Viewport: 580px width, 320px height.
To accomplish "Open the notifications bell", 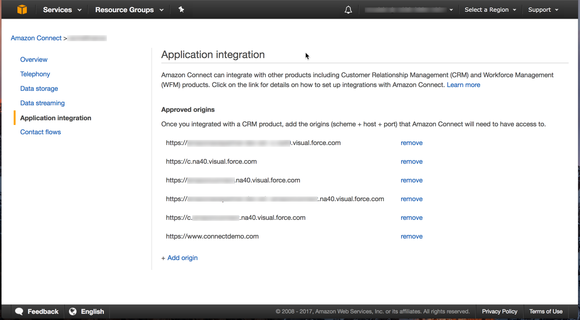I will click(348, 9).
